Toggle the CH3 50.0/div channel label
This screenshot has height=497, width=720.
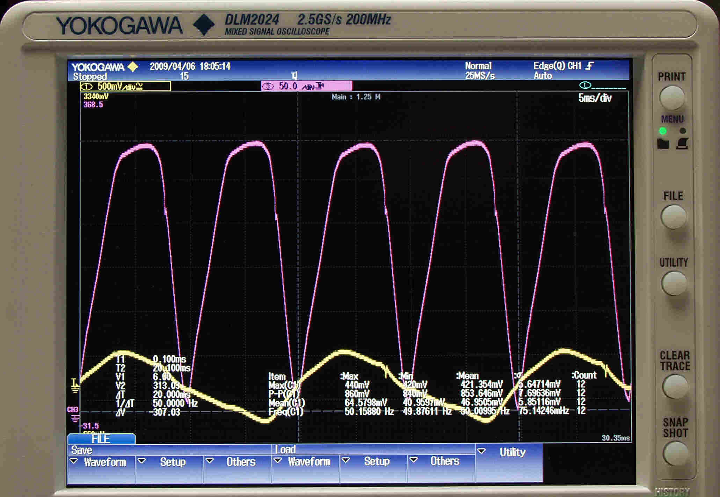(306, 86)
